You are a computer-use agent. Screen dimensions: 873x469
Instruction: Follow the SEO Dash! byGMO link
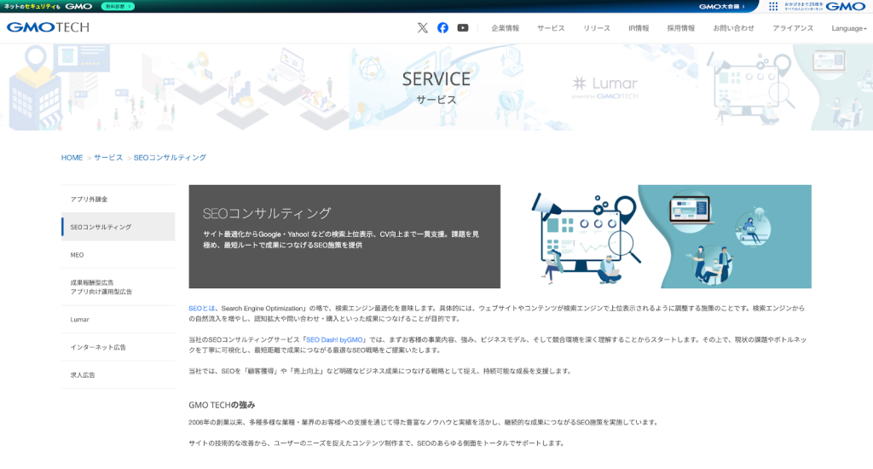pyautogui.click(x=336, y=339)
